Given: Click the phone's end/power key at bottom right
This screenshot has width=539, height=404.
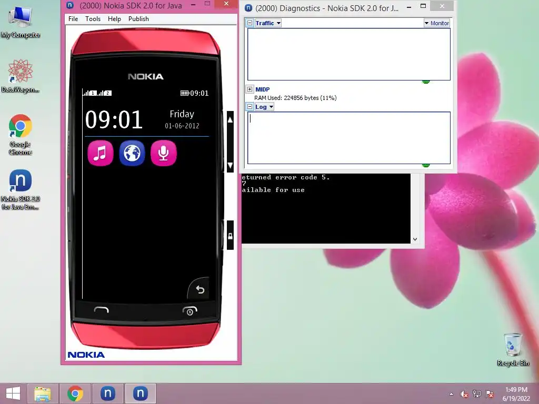Looking at the screenshot, I should coord(189,311).
